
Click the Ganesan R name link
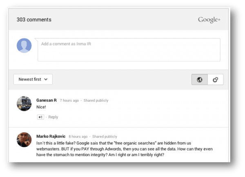47,100
